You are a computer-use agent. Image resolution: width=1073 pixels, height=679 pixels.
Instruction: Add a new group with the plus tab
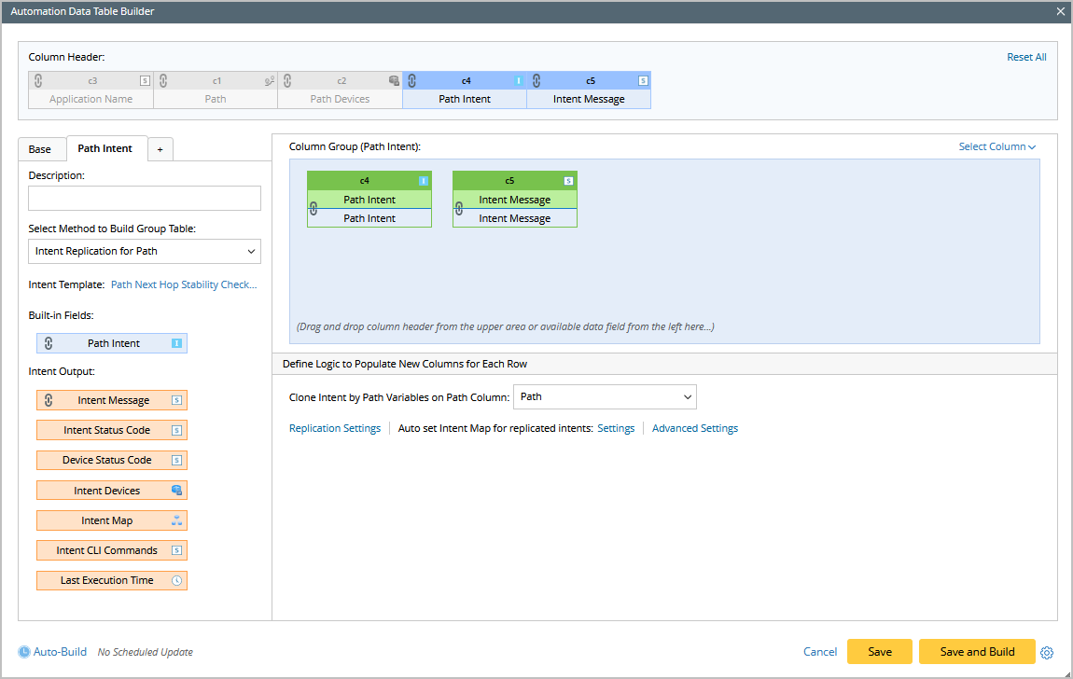160,149
